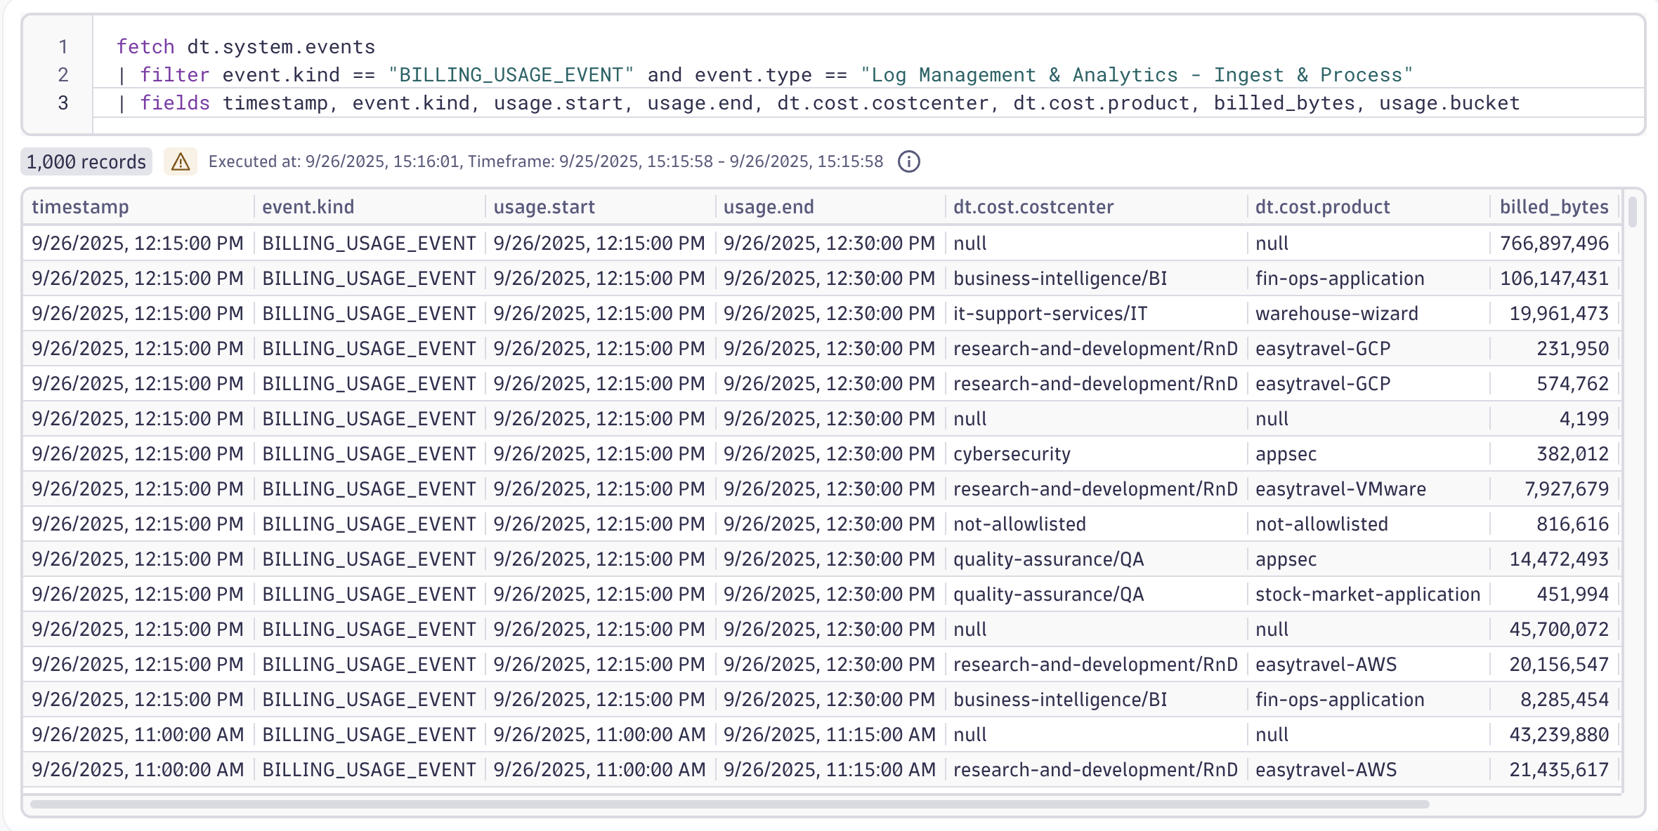Image resolution: width=1658 pixels, height=831 pixels.
Task: Click the billed_bytes column header
Action: point(1553,207)
